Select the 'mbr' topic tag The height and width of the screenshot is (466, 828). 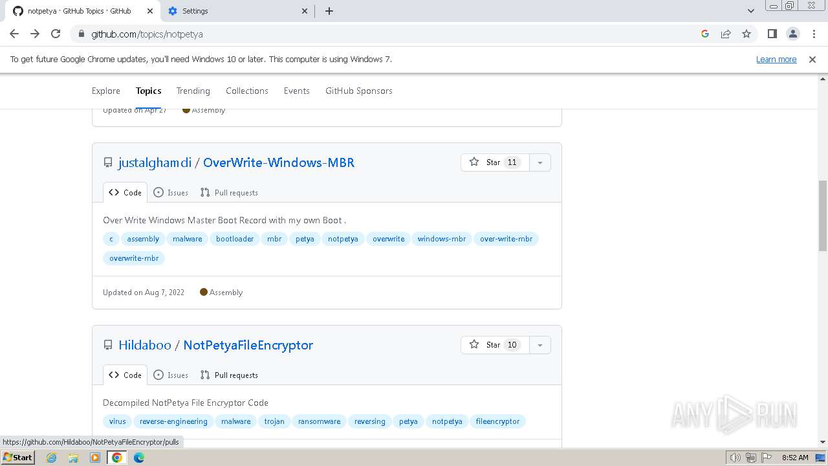point(274,239)
